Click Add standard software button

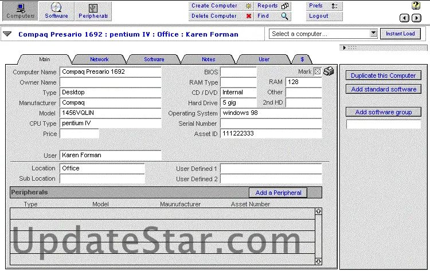pyautogui.click(x=383, y=89)
